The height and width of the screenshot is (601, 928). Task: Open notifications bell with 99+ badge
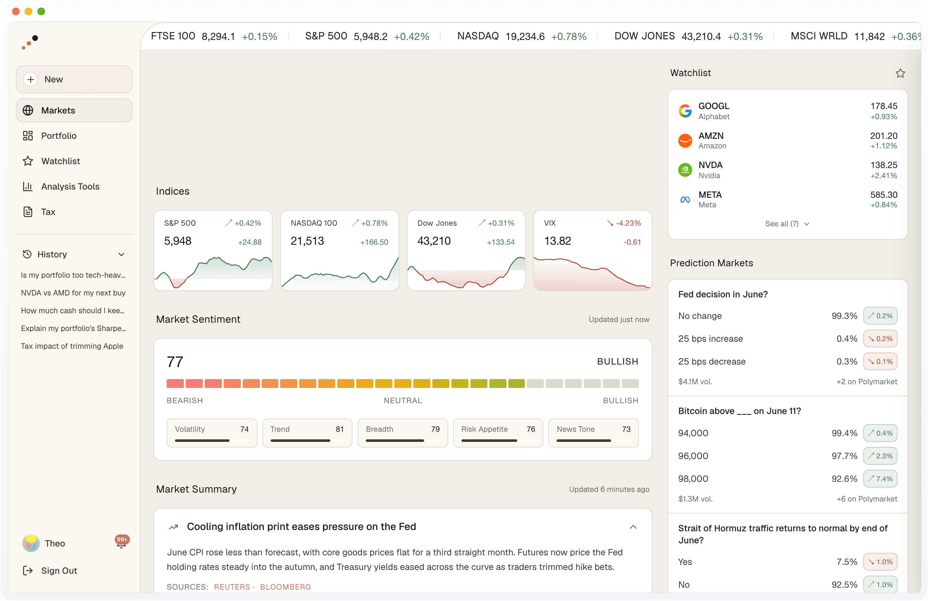(x=122, y=542)
